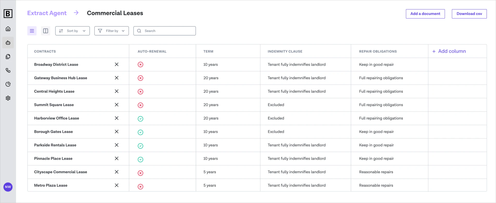This screenshot has height=203, width=496.
Task: Click the B logo at top left
Action: pos(8,14)
